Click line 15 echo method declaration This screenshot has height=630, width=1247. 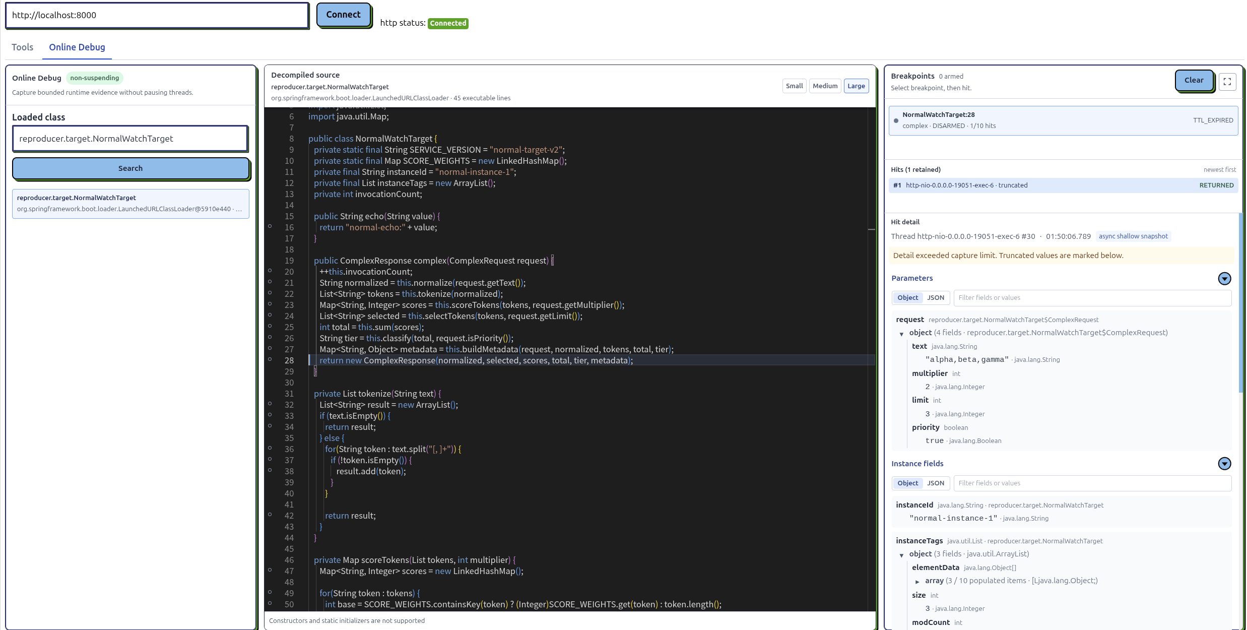[377, 216]
